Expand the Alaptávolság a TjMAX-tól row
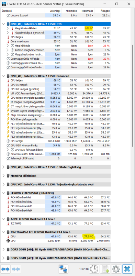Image resolution: width=135 pixels, height=276 pixels. pos(8,32)
